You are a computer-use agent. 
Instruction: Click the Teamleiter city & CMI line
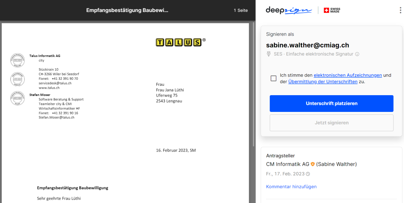55,104
